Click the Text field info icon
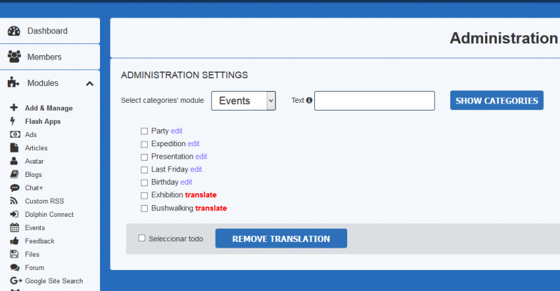The width and height of the screenshot is (560, 291). click(x=309, y=100)
